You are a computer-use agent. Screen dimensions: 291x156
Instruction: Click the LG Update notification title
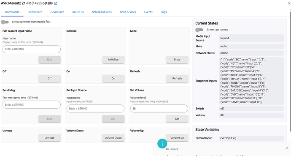pyautogui.click(x=172, y=149)
